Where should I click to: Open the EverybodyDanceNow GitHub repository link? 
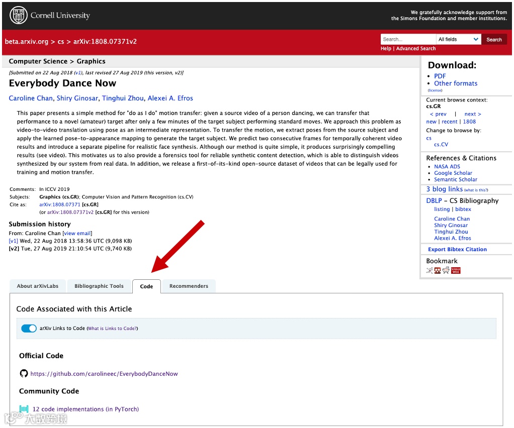104,374
